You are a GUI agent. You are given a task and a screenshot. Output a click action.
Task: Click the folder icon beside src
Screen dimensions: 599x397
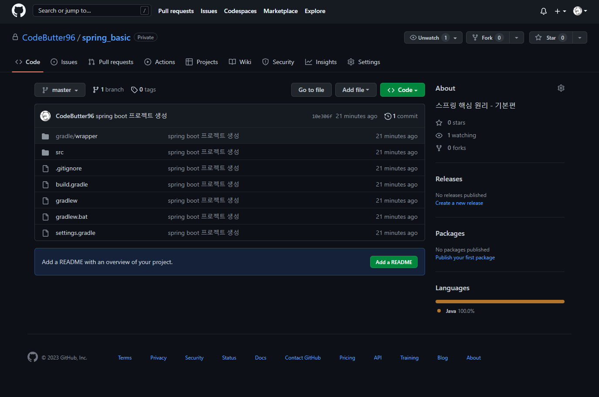point(45,152)
